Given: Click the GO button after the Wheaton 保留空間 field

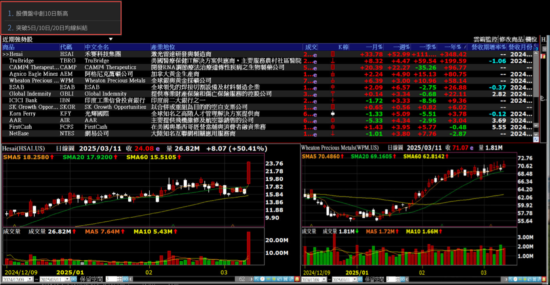Looking at the screenshot, I should pos(403,279).
